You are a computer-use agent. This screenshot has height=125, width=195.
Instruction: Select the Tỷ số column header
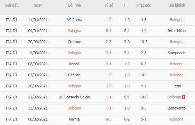coord(109,5)
